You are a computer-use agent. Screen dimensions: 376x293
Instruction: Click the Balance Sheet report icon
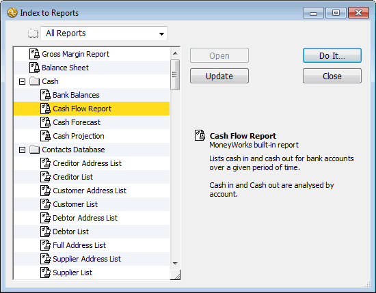coord(34,68)
